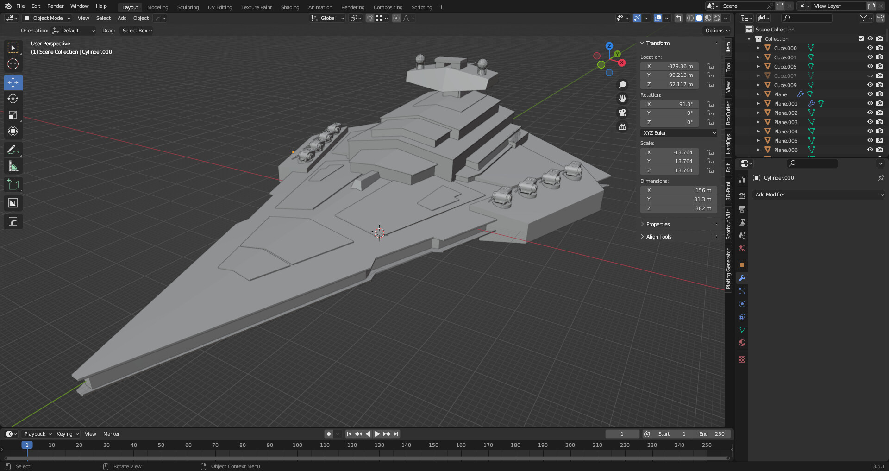The image size is (889, 471).
Task: Collapse the Transform panel
Action: (657, 43)
